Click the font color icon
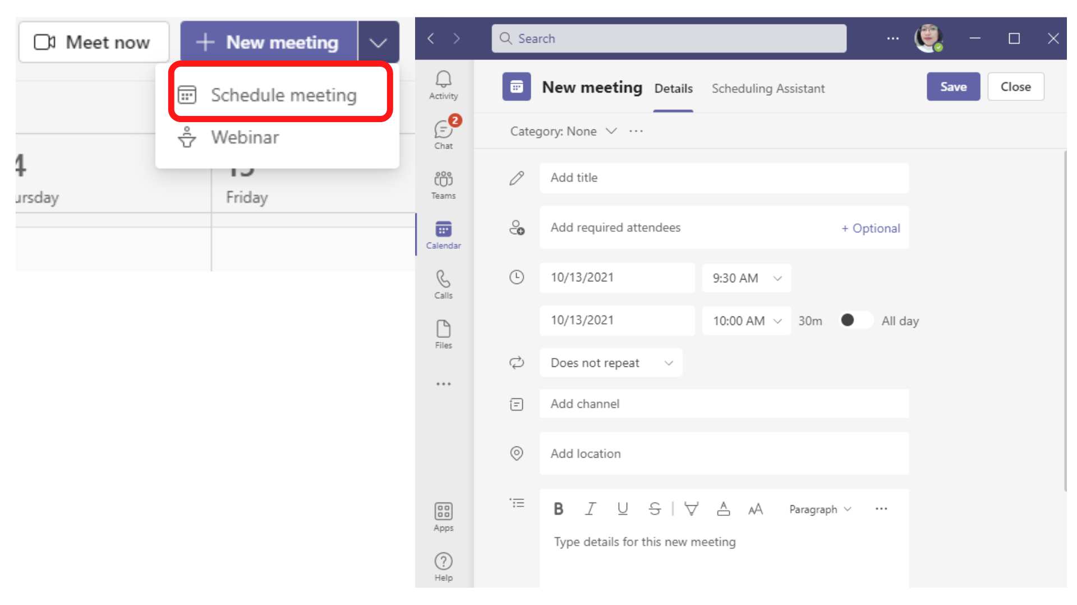 coord(723,509)
